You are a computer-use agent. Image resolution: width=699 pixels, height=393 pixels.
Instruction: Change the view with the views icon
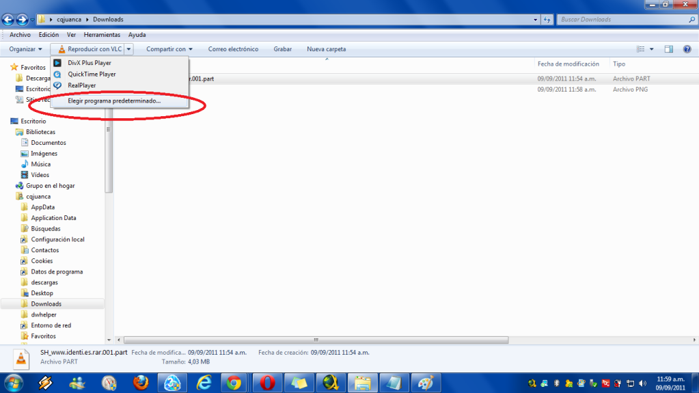click(641, 49)
